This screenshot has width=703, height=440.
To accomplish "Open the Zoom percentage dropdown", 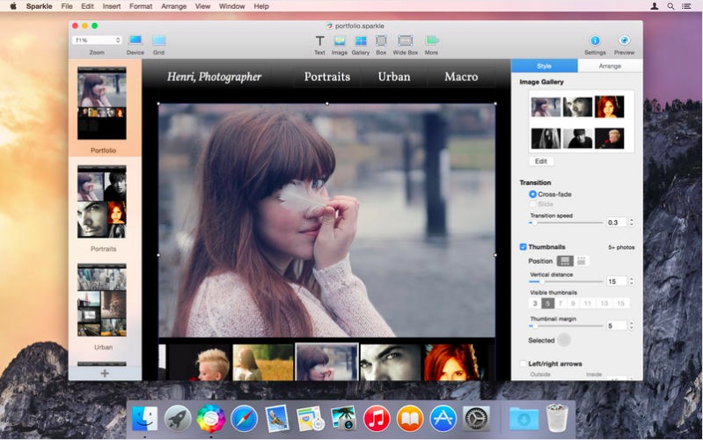I will point(97,40).
